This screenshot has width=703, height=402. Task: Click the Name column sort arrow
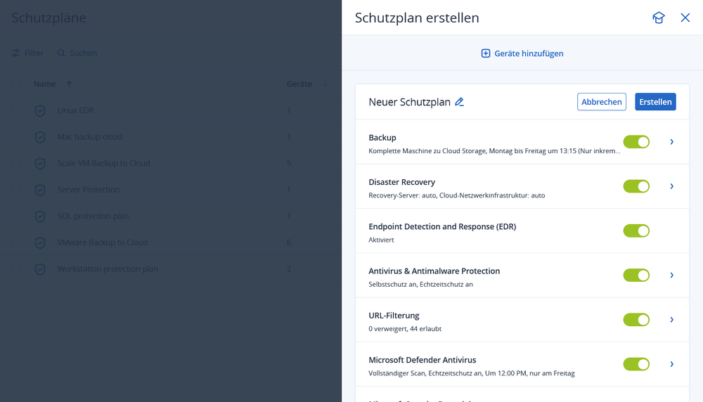[x=69, y=84]
